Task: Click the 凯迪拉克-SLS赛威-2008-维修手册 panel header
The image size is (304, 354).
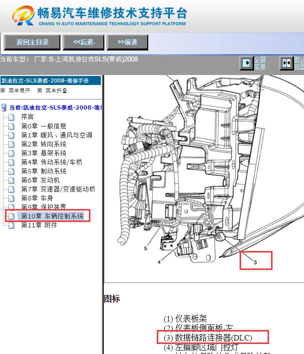Action: tap(50, 80)
